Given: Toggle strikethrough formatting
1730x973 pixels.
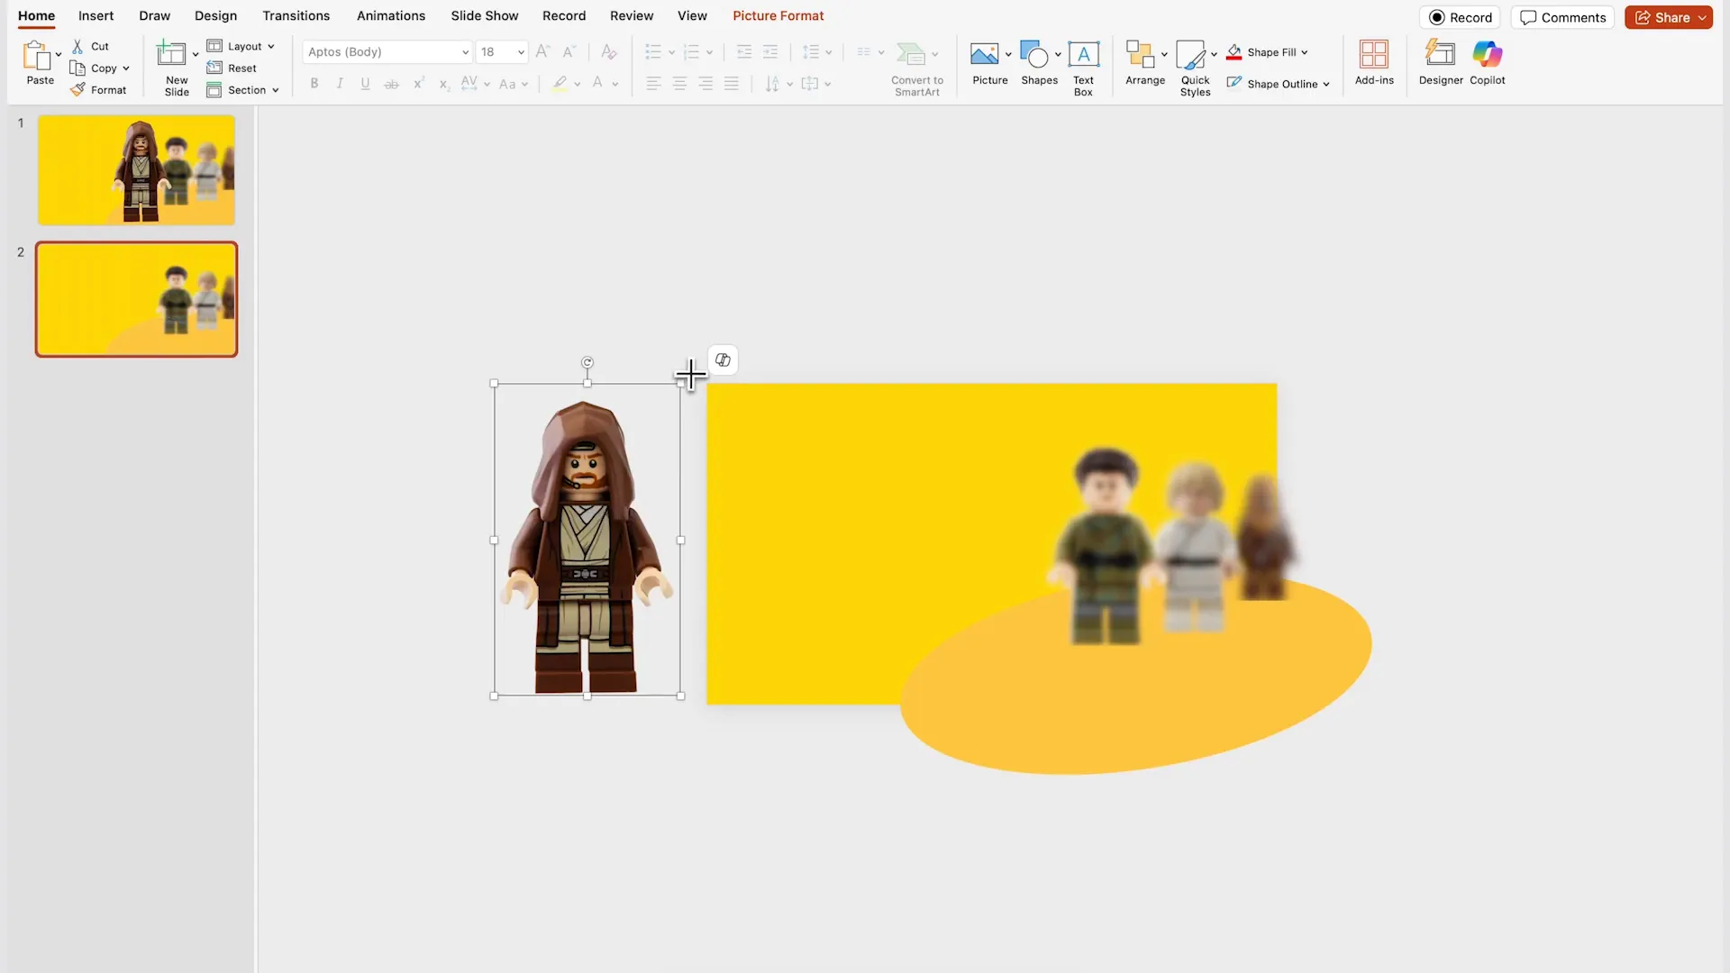Looking at the screenshot, I should [x=391, y=84].
